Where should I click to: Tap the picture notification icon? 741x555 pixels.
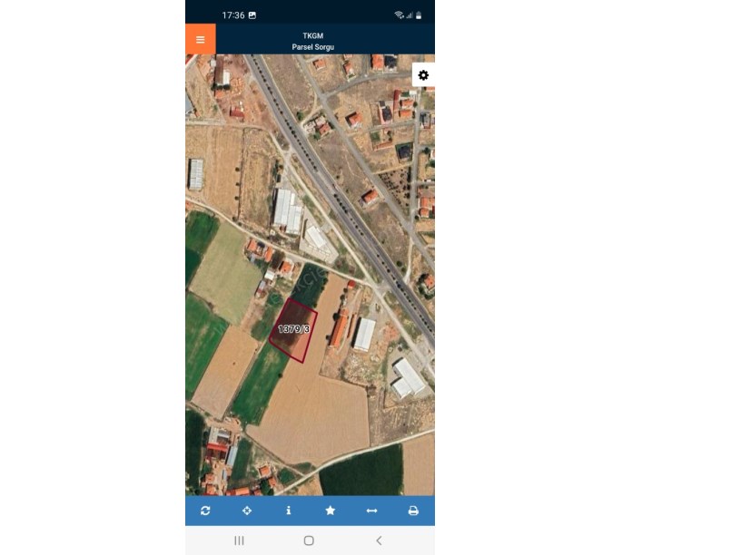pyautogui.click(x=252, y=15)
